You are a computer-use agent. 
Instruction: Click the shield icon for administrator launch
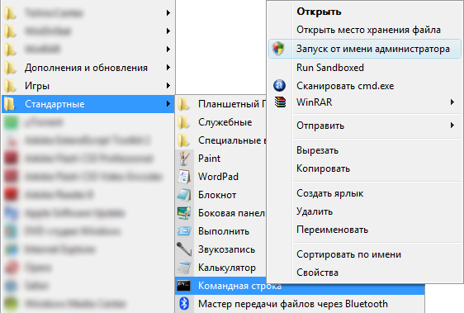(x=278, y=49)
